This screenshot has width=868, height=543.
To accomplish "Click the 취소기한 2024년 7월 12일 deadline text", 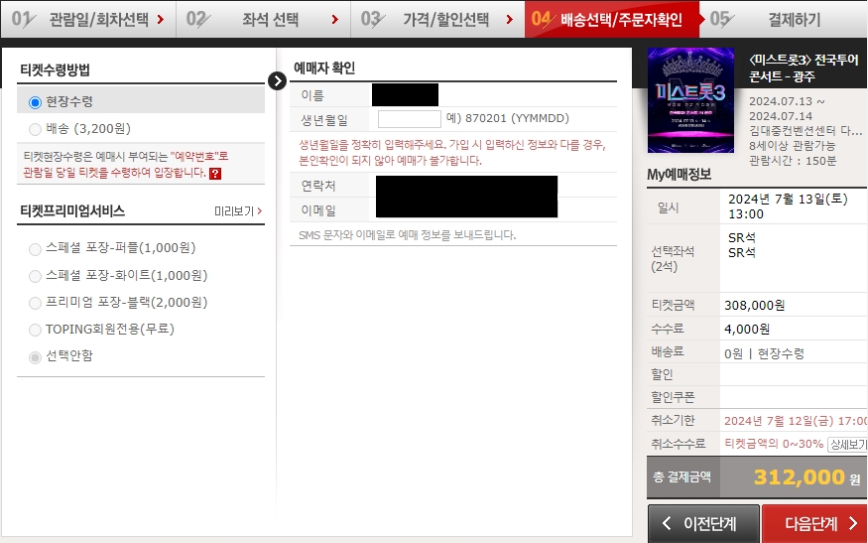I will click(x=796, y=421).
